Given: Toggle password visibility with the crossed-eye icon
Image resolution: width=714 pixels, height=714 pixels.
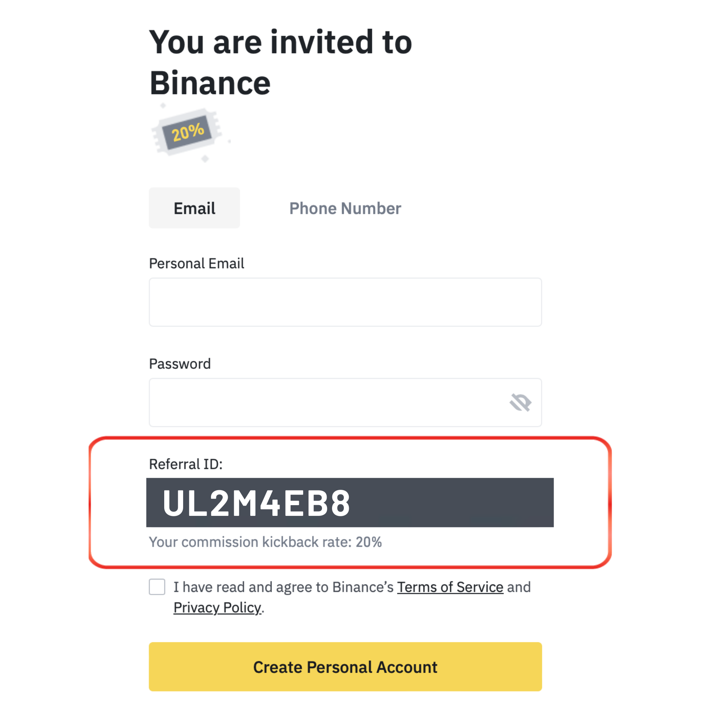Looking at the screenshot, I should click(521, 402).
